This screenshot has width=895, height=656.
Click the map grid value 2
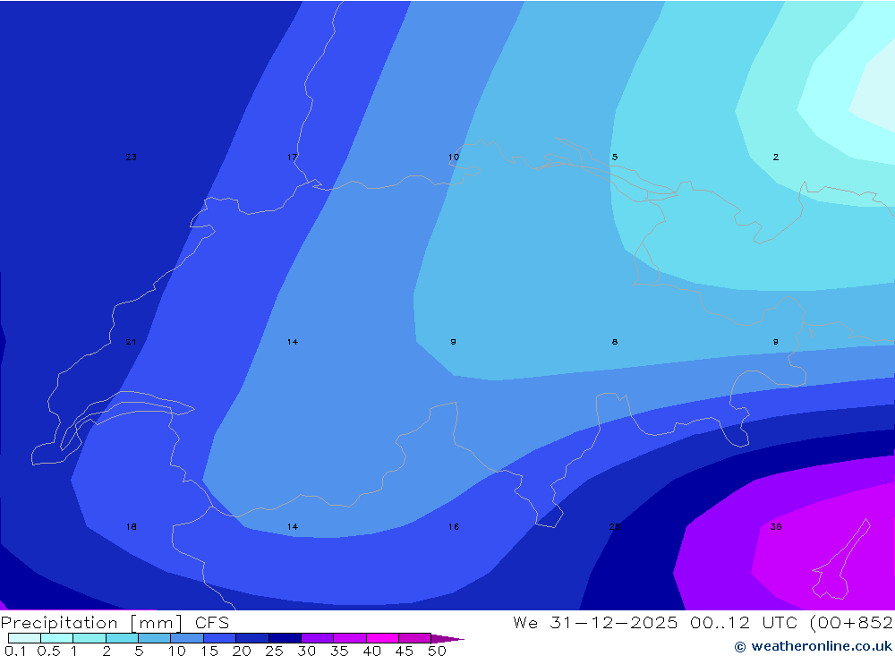[776, 157]
